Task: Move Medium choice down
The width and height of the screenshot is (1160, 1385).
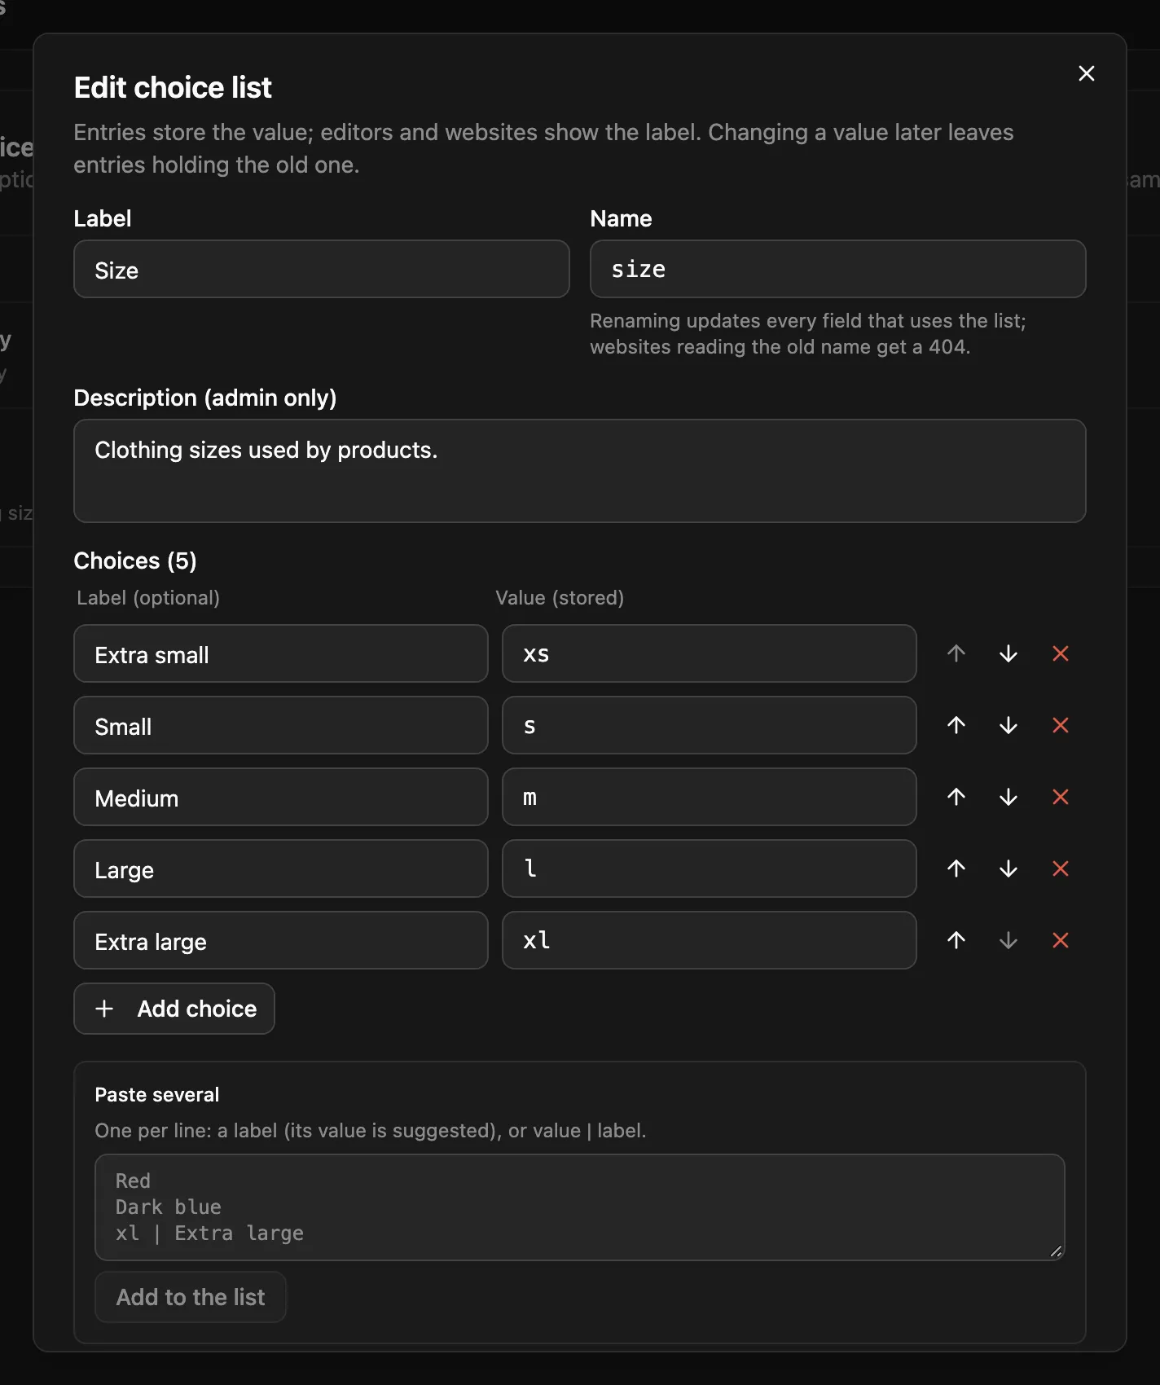Action: pyautogui.click(x=1008, y=797)
